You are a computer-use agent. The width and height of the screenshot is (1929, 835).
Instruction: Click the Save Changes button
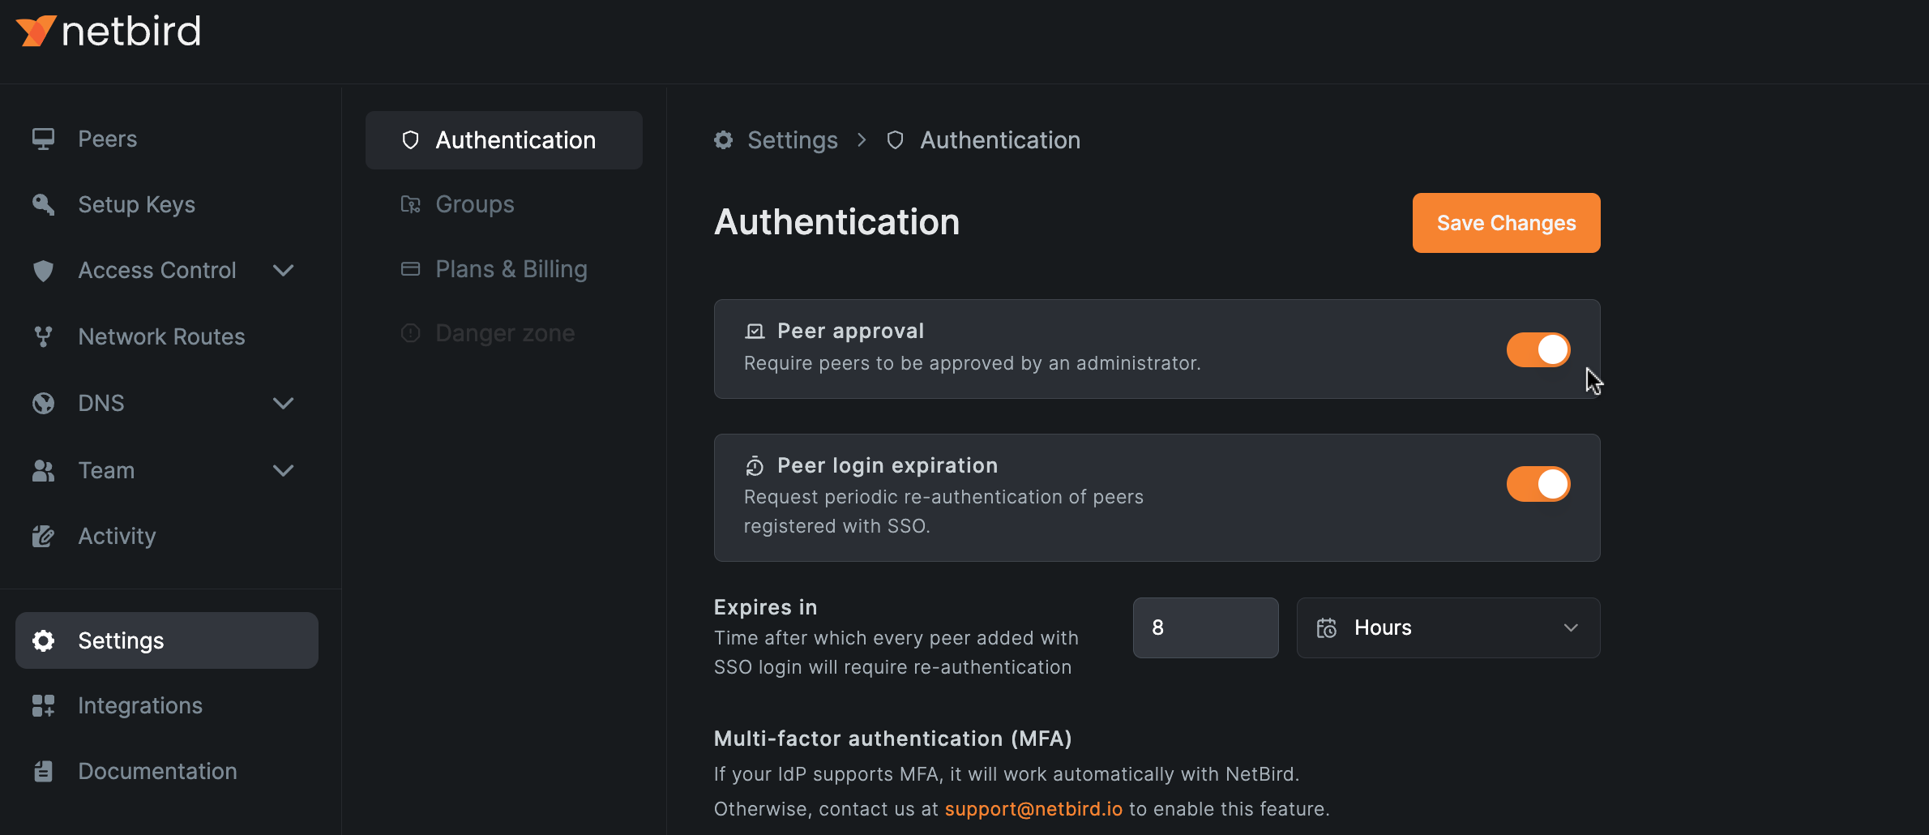pos(1505,222)
